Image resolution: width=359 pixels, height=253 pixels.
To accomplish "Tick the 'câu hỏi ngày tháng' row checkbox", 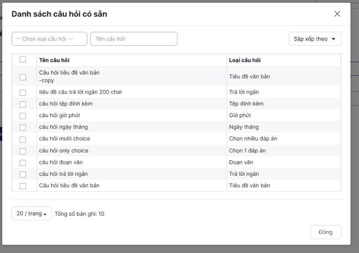I will tap(23, 127).
